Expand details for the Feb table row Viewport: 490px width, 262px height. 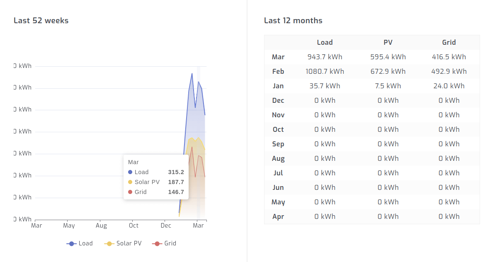point(278,71)
